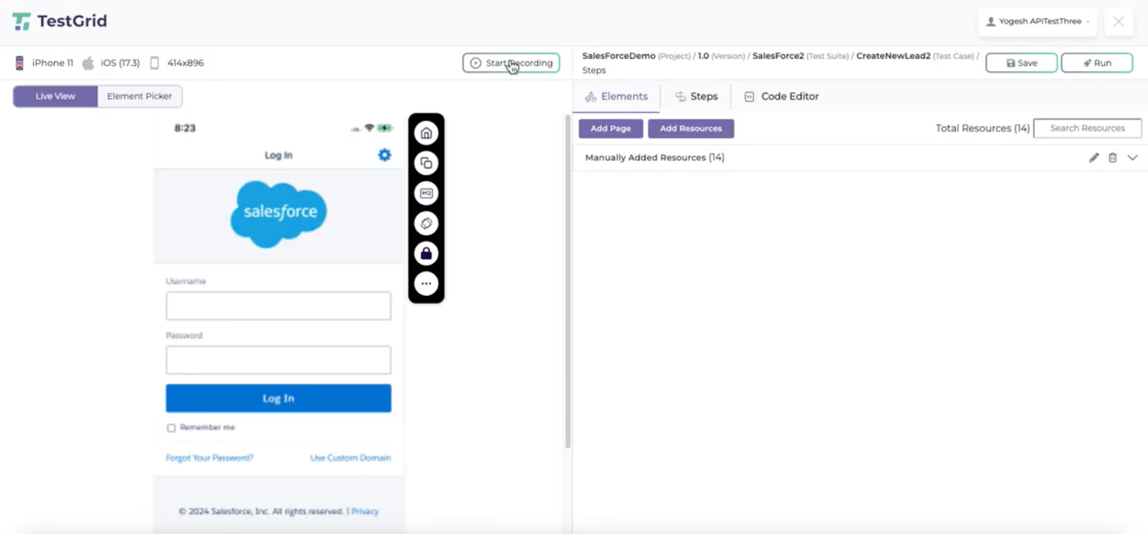
Task: Open the Use Custom Domain link
Action: [350, 458]
